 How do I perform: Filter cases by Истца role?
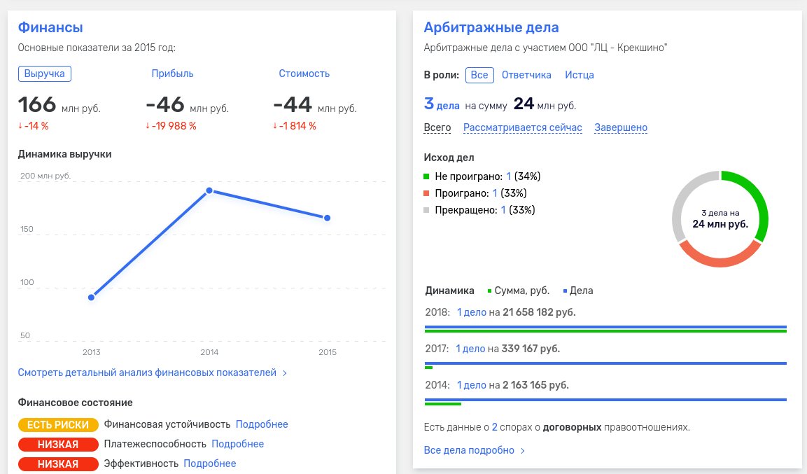click(x=580, y=75)
